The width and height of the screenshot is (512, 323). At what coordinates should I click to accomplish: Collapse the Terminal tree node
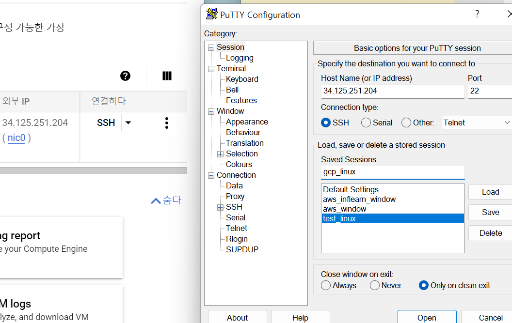[211, 69]
